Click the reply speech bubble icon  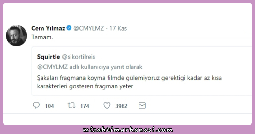click(x=36, y=105)
